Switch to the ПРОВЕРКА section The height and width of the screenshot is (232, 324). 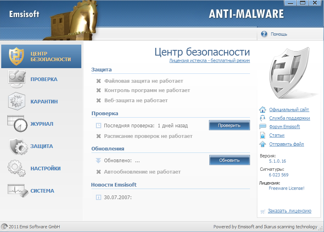pyautogui.click(x=44, y=79)
